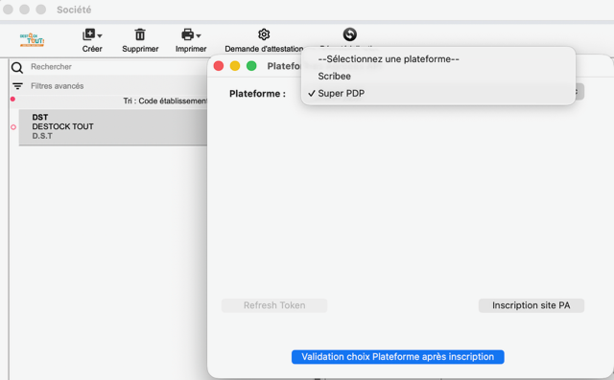Minimize the Plateforme dialog window

(235, 66)
